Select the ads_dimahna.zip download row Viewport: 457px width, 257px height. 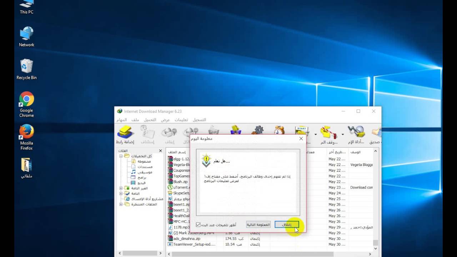click(270, 238)
